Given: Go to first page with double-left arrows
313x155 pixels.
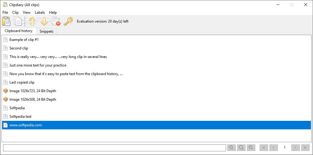Looking at the screenshot, I should [264, 148].
